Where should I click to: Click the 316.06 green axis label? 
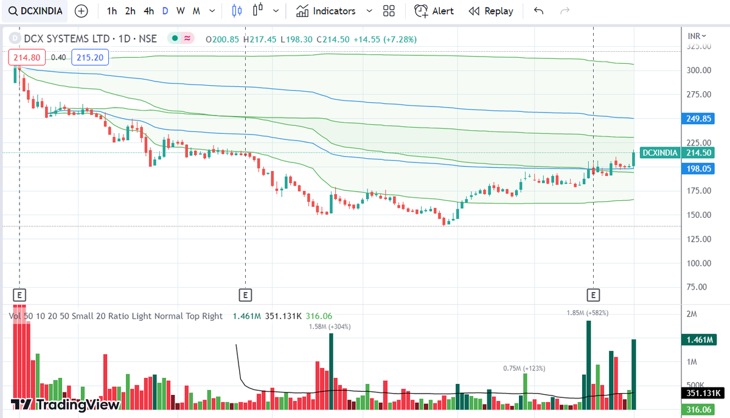[699, 410]
